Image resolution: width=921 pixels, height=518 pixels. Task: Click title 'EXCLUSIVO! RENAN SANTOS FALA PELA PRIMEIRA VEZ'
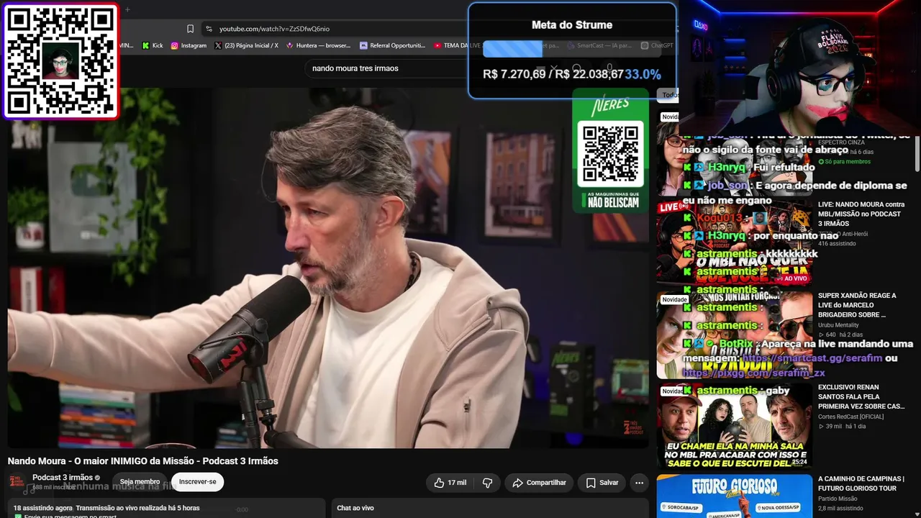pyautogui.click(x=861, y=396)
